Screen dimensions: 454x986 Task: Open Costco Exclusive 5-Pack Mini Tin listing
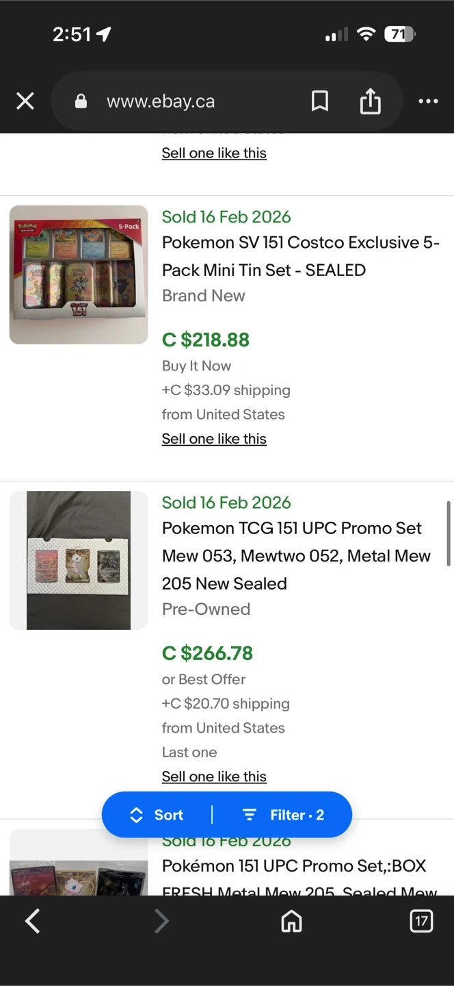[x=300, y=256]
